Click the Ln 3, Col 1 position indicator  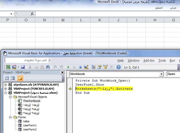coord(132,67)
